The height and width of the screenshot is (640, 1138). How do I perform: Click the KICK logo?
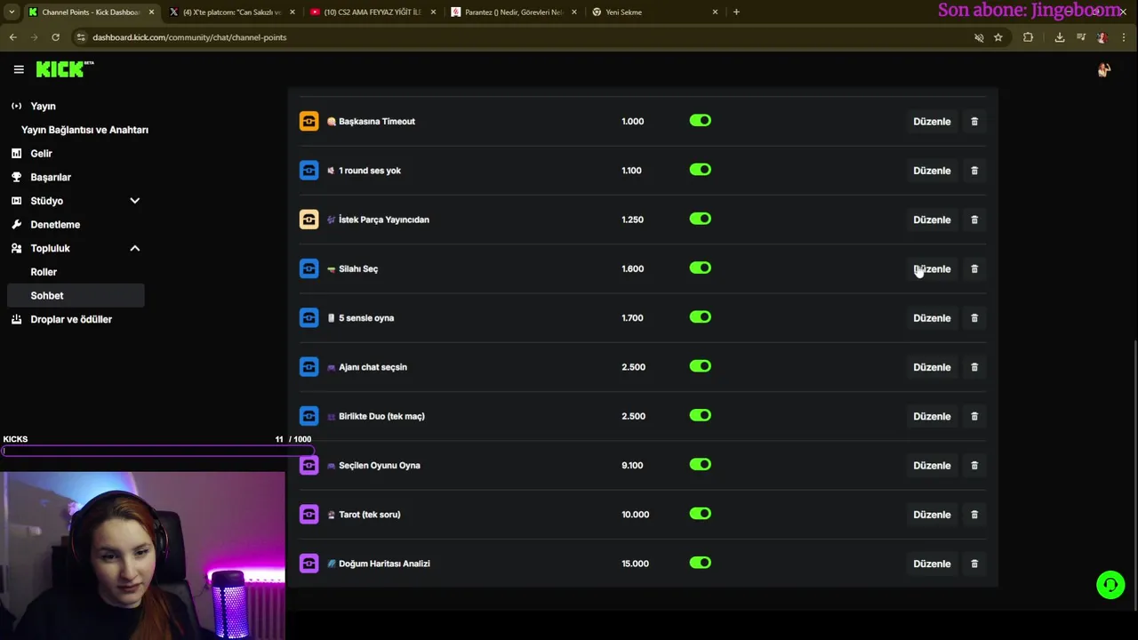point(64,69)
